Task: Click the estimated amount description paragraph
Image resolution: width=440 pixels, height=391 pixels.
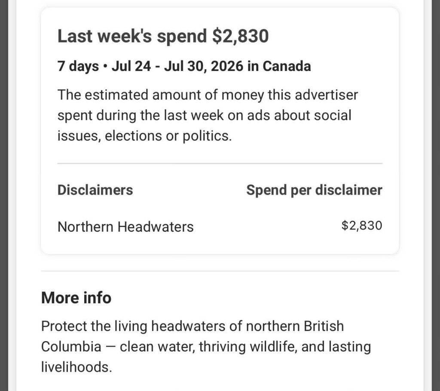Action: click(x=208, y=115)
